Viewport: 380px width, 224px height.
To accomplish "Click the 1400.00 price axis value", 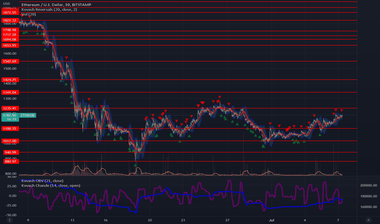I will (10, 83).
